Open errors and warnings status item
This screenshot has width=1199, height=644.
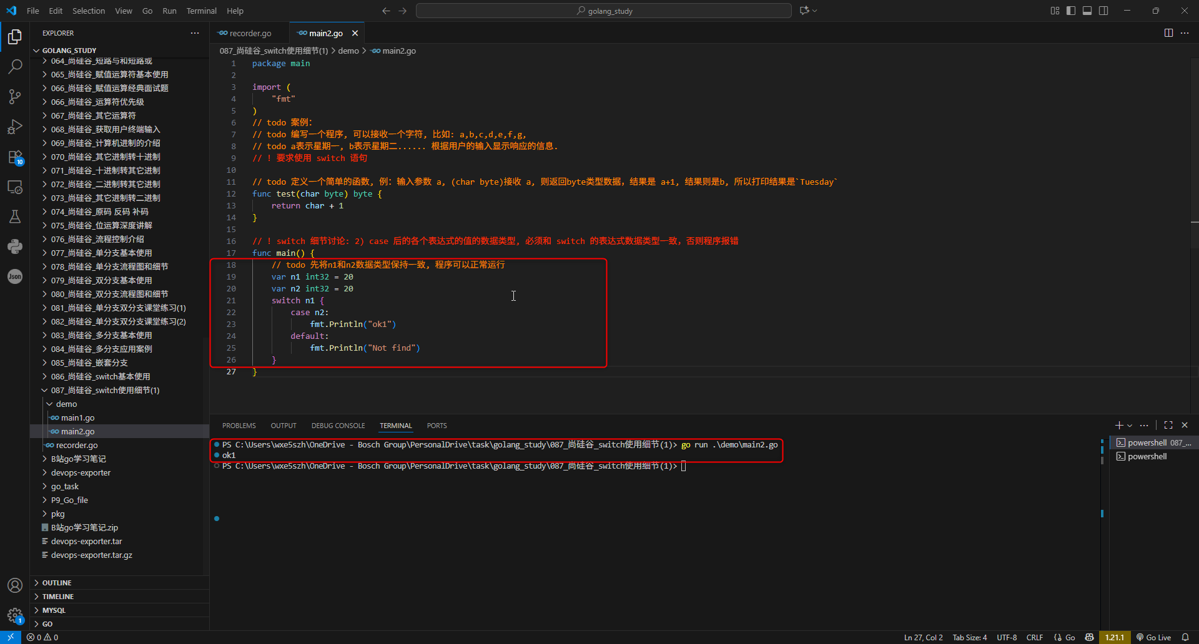42,637
